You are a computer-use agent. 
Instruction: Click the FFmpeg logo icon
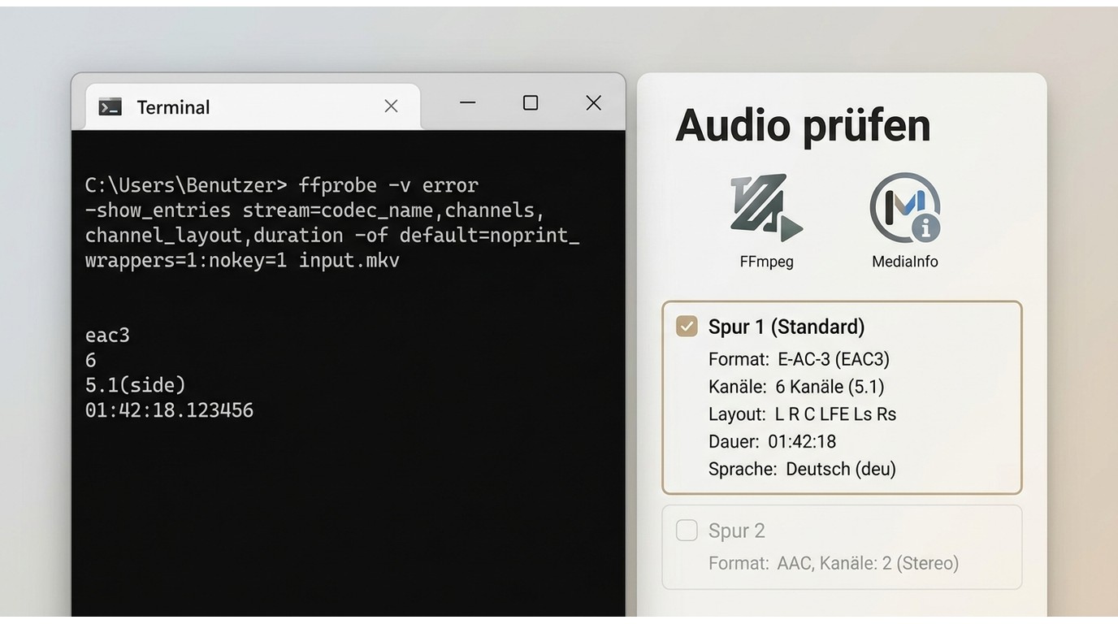(x=766, y=208)
